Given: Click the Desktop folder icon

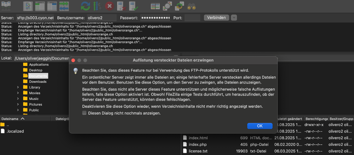Looking at the screenshot, I should coord(25,70).
